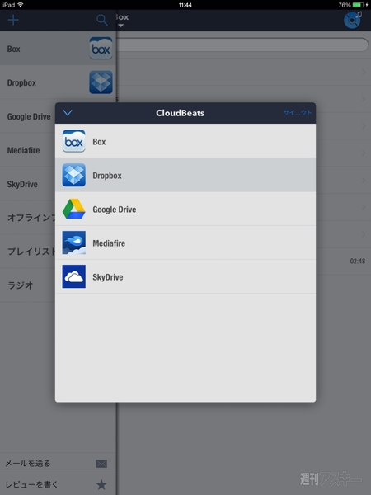The width and height of the screenshot is (371, 495).
Task: Tap the Wi-Fi icon in status bar
Action: [x=21, y=4]
